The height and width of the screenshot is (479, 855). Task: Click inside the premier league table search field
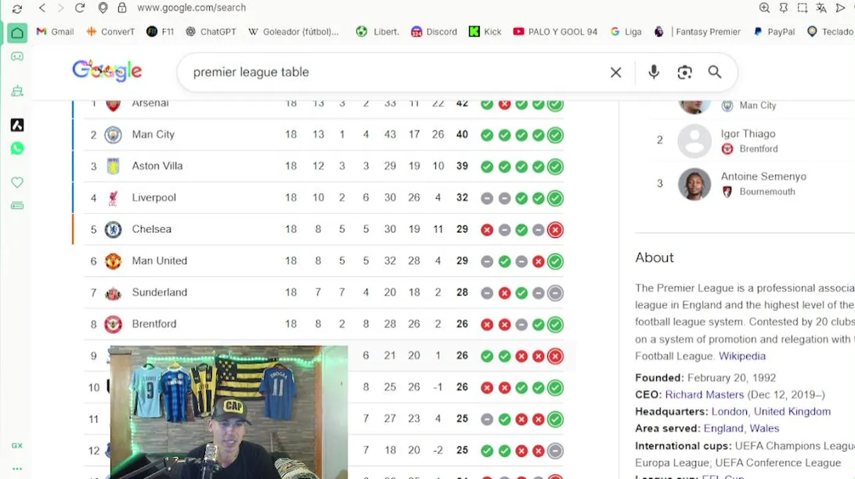(393, 72)
